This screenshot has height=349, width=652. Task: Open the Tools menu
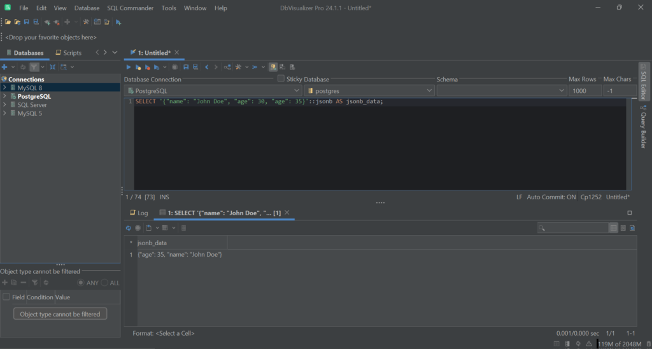tap(169, 8)
